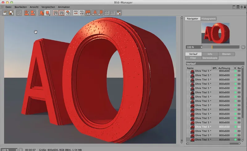Switch to the Info tab
Screen dimensions: 247x151
210,54
